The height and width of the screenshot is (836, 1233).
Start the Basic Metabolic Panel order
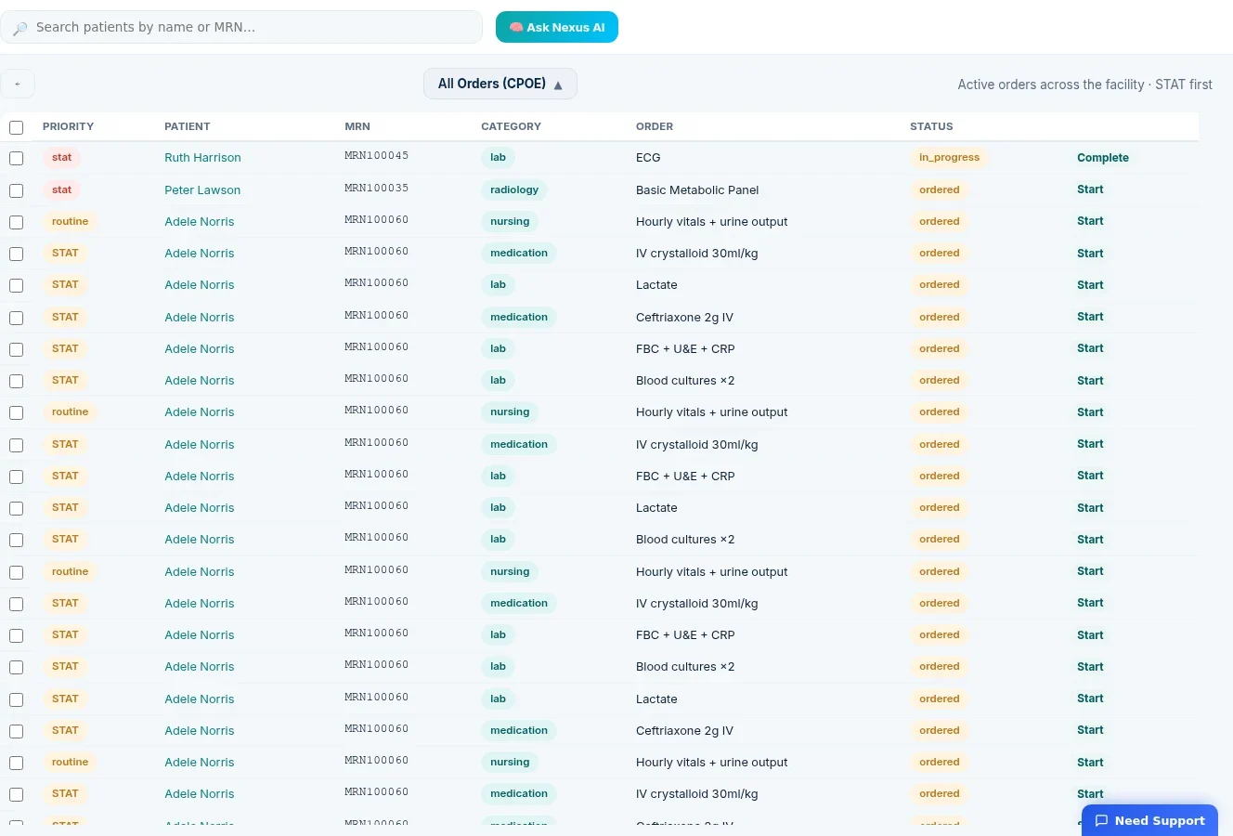(x=1090, y=189)
